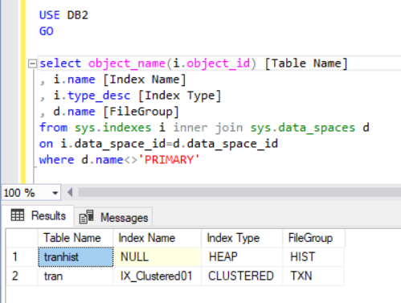Viewport: 401px width, 303px height.
Task: Click the 'PRIMARY' string literal
Action: click(x=169, y=160)
